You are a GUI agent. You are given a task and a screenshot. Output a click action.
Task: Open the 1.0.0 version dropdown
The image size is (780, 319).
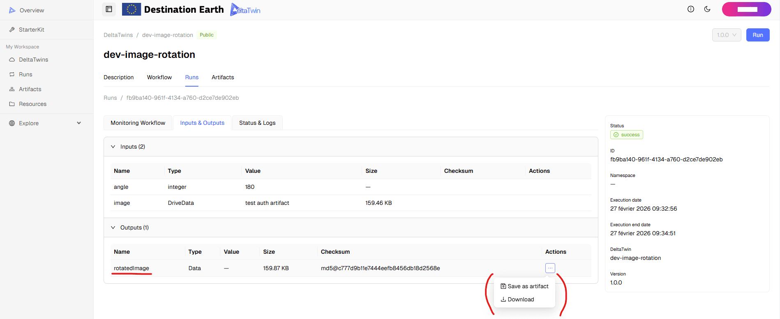726,35
